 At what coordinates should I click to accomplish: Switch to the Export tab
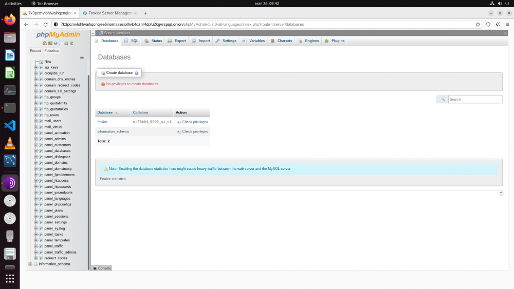click(x=177, y=41)
